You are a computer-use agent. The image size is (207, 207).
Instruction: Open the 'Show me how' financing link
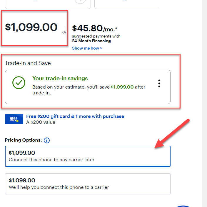[87, 48]
